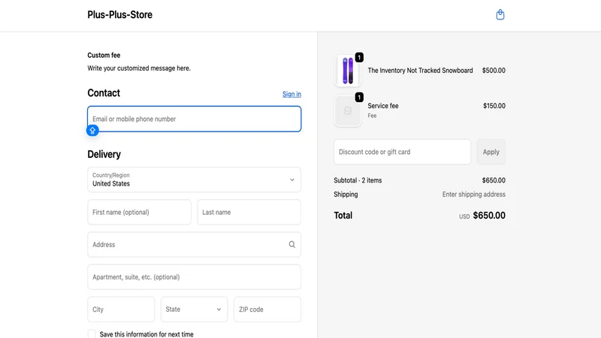Click 'Write your customized message here.' text
The height and width of the screenshot is (338, 601).
pyautogui.click(x=139, y=68)
